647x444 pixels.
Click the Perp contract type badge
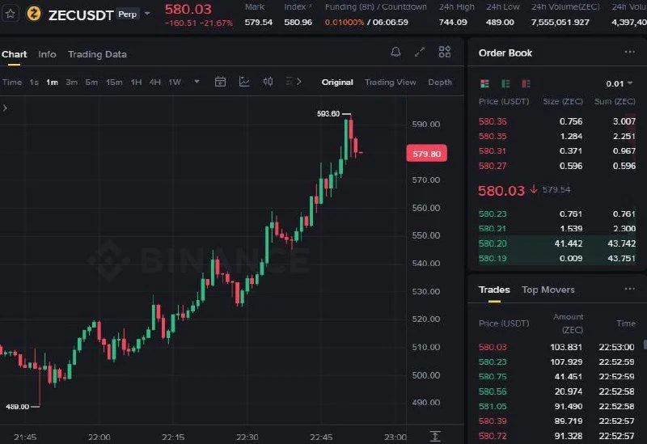pyautogui.click(x=128, y=14)
